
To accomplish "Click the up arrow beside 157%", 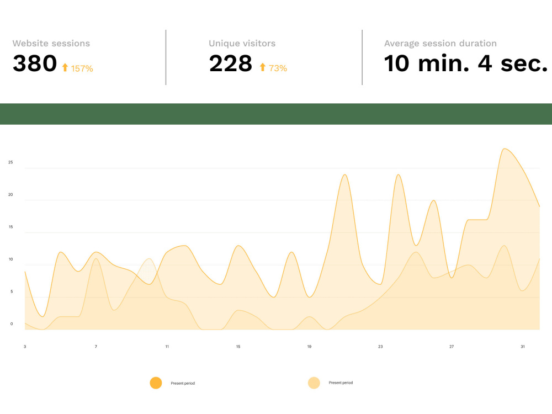I will [x=65, y=67].
